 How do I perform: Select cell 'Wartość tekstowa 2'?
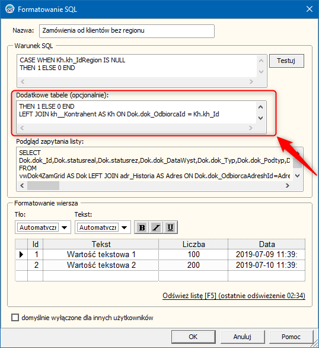point(101,265)
